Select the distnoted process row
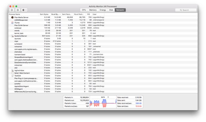The width and height of the screenshot is (206, 122). pyautogui.click(x=103, y=52)
